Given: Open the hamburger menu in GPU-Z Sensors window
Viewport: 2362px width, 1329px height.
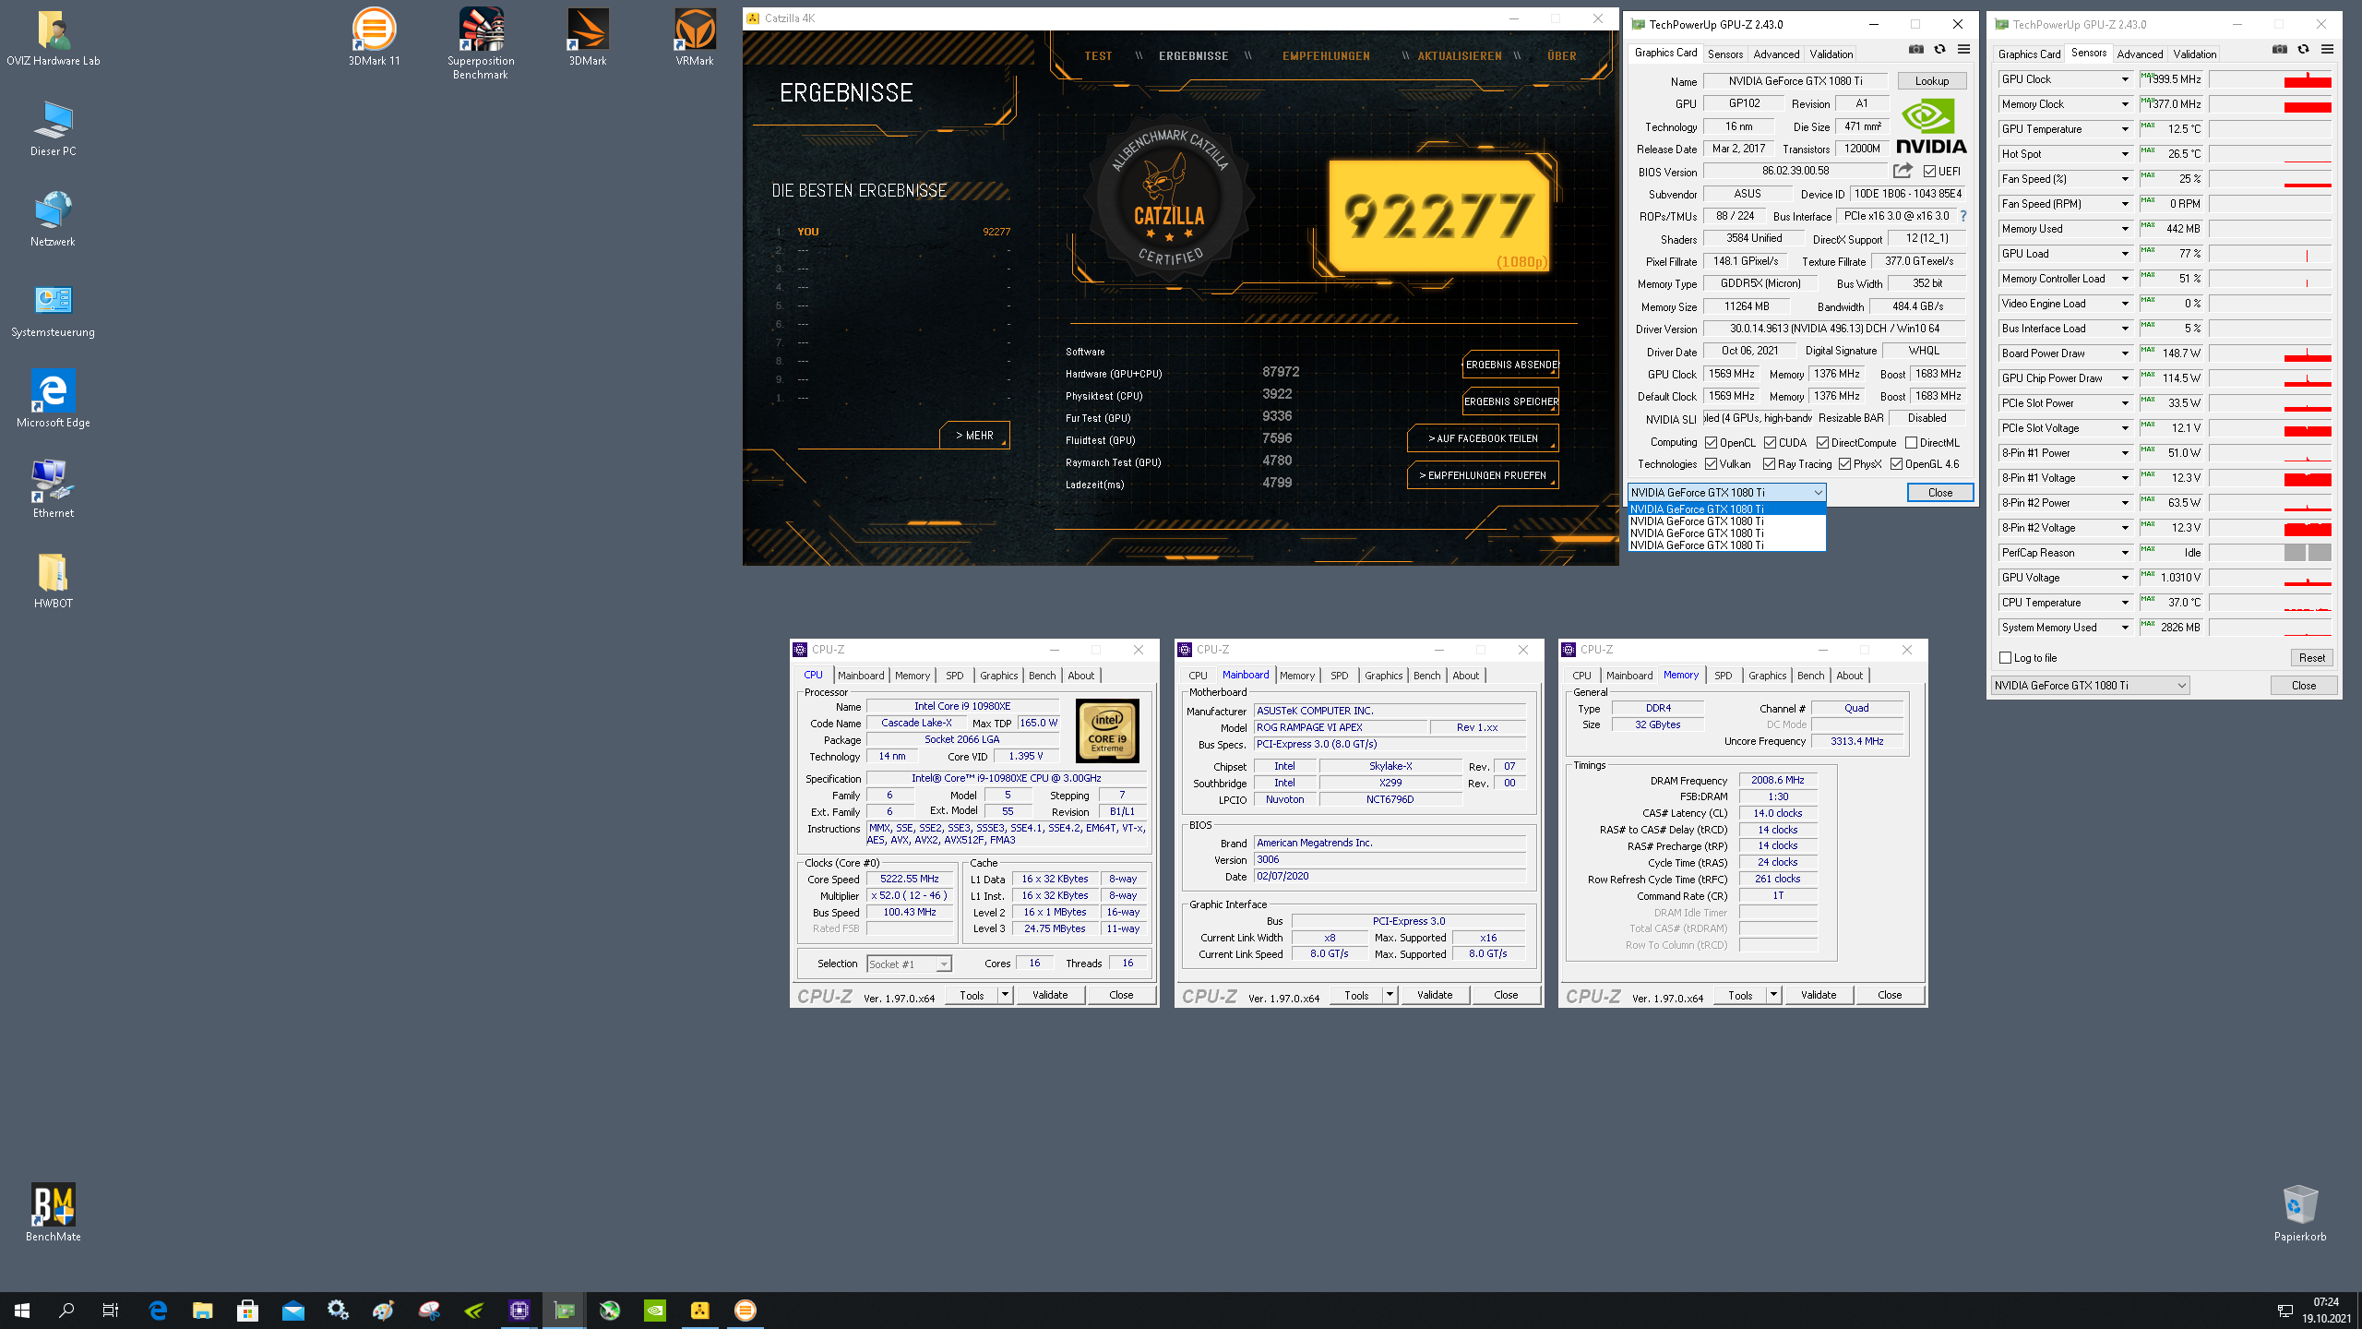Looking at the screenshot, I should [2327, 50].
